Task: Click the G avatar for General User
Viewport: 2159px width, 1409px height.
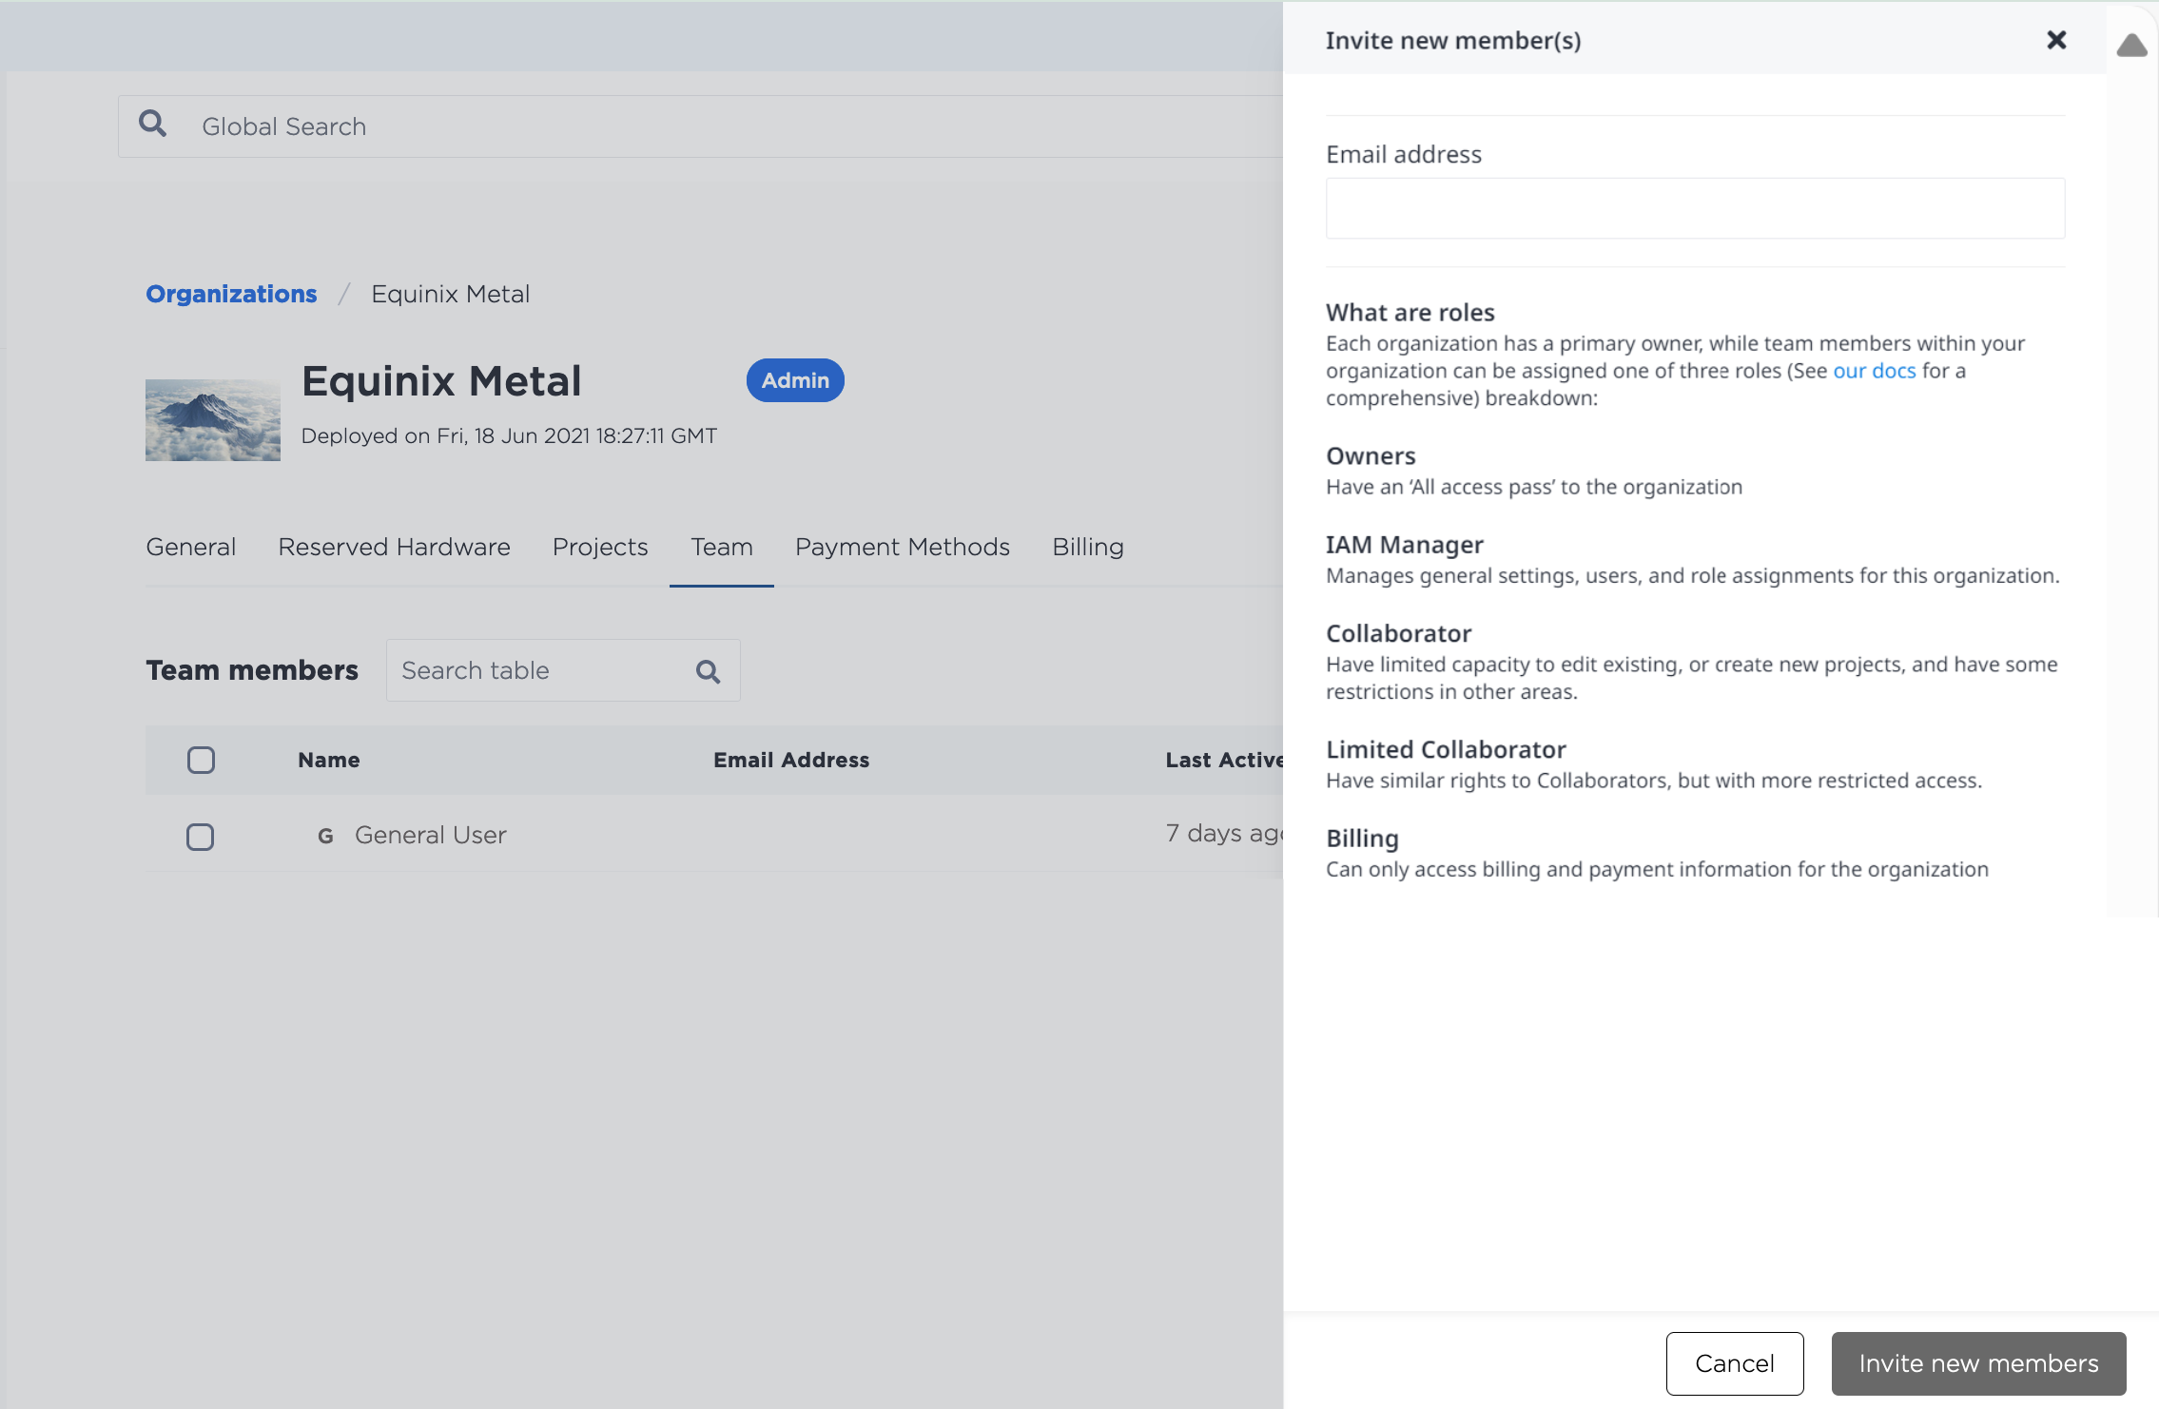Action: pos(325,836)
